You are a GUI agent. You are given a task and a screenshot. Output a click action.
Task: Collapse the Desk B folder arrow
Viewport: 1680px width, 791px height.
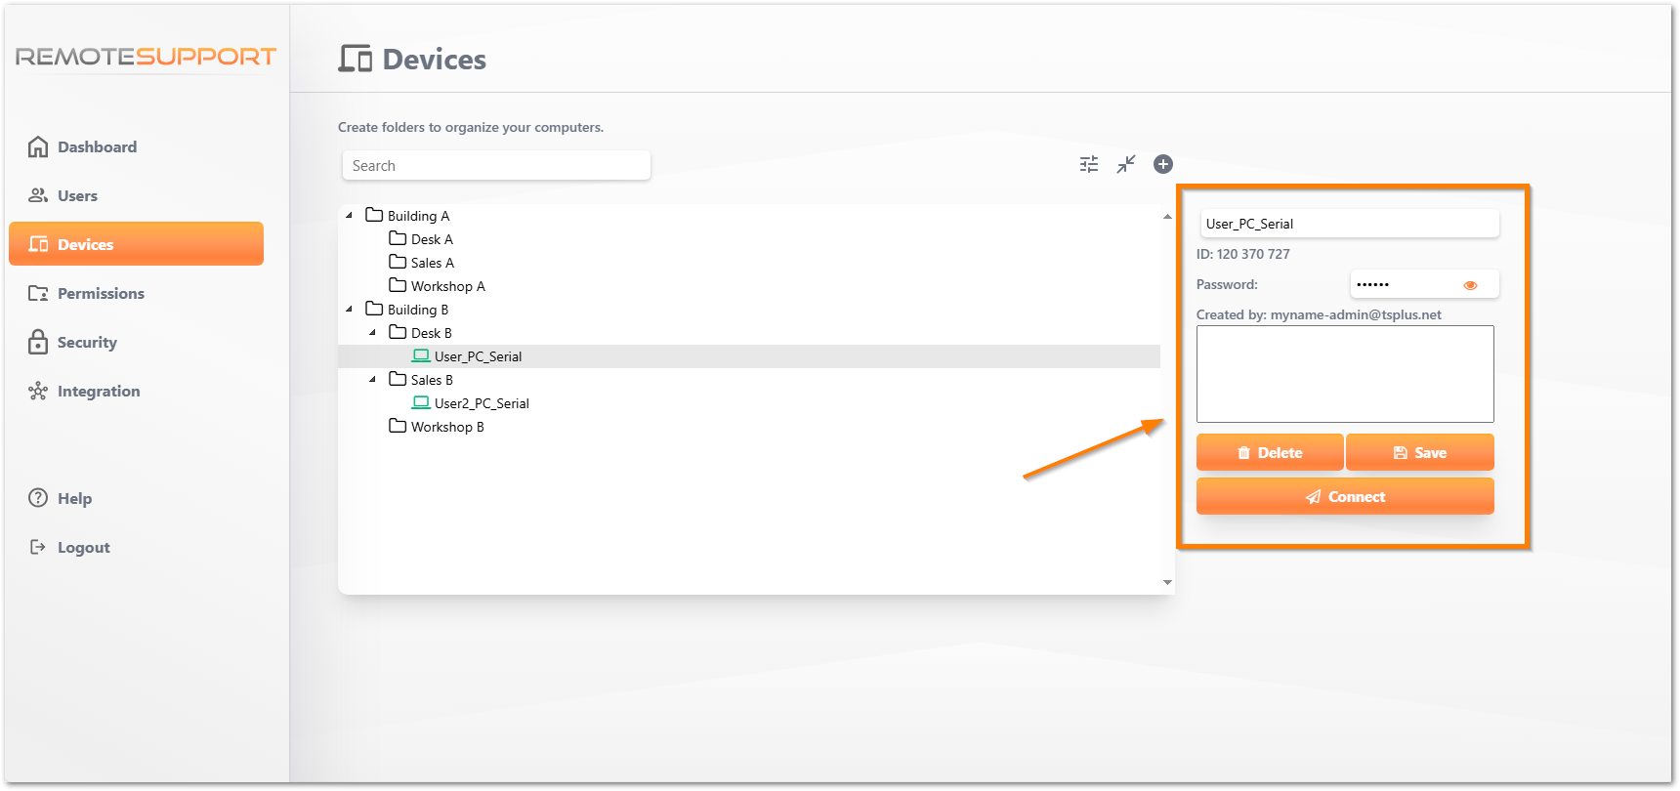pos(373,333)
